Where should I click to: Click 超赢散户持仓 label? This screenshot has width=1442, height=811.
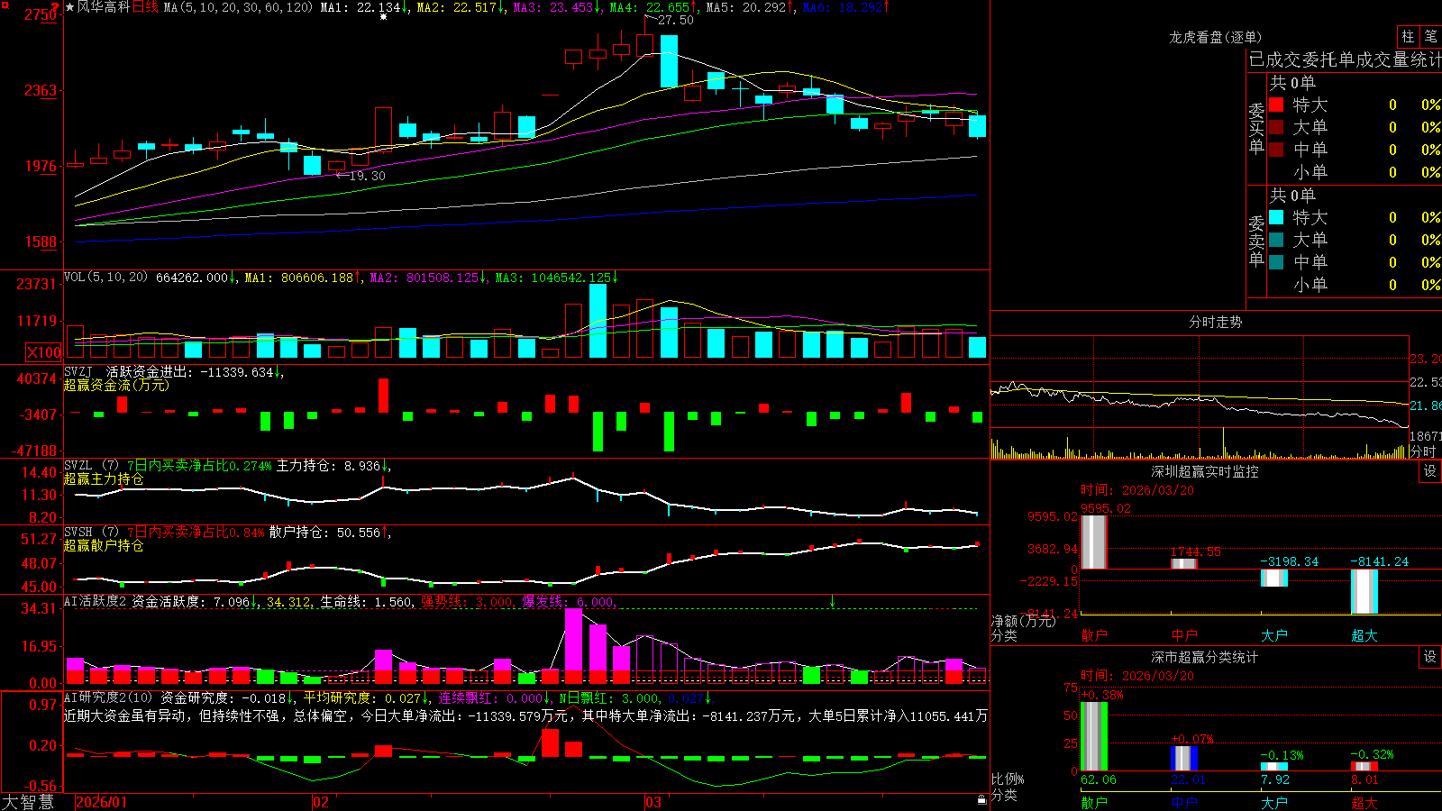click(104, 545)
